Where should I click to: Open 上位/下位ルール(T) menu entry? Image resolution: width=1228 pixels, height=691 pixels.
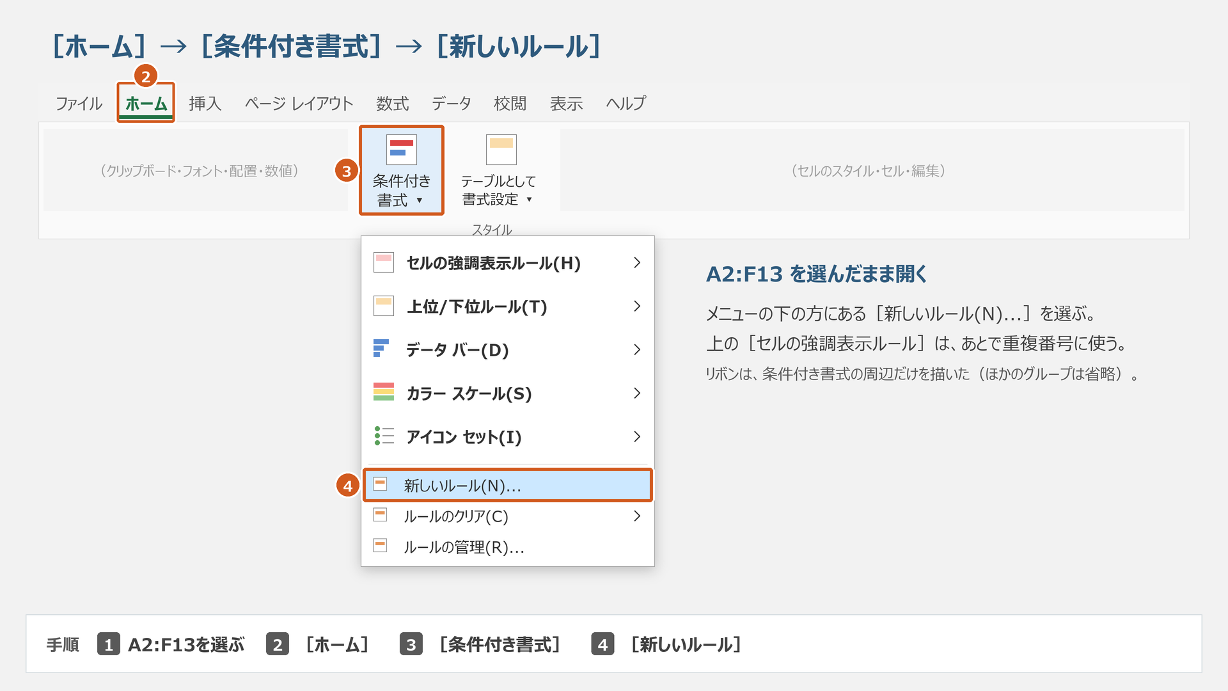pos(508,306)
